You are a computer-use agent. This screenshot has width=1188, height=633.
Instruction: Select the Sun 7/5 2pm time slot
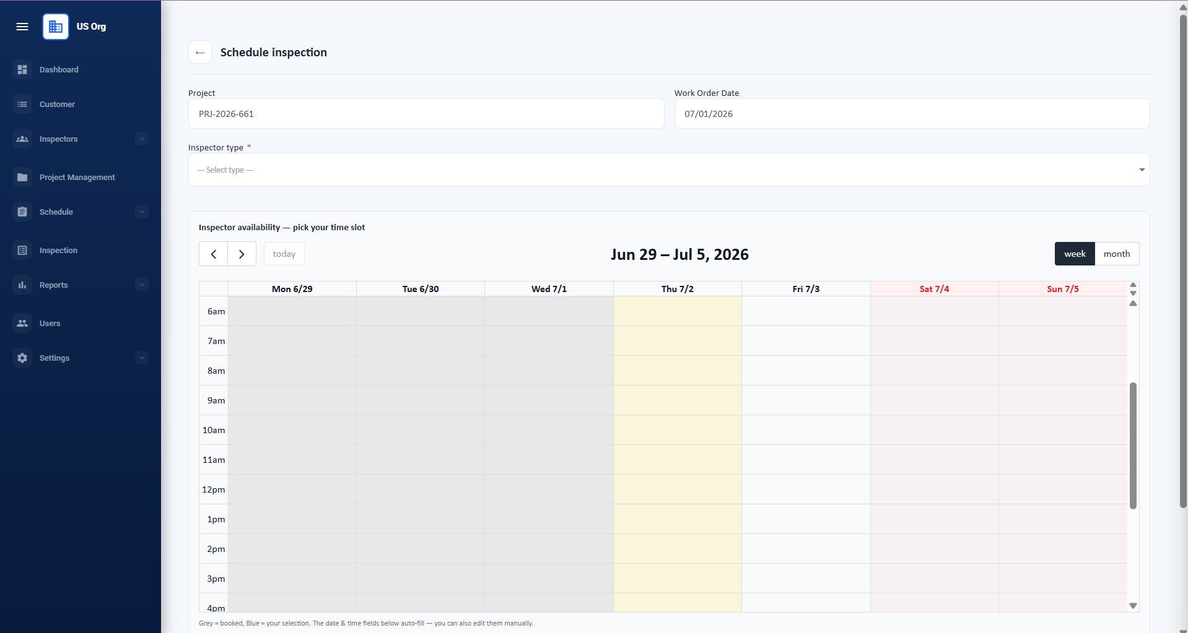[1063, 549]
